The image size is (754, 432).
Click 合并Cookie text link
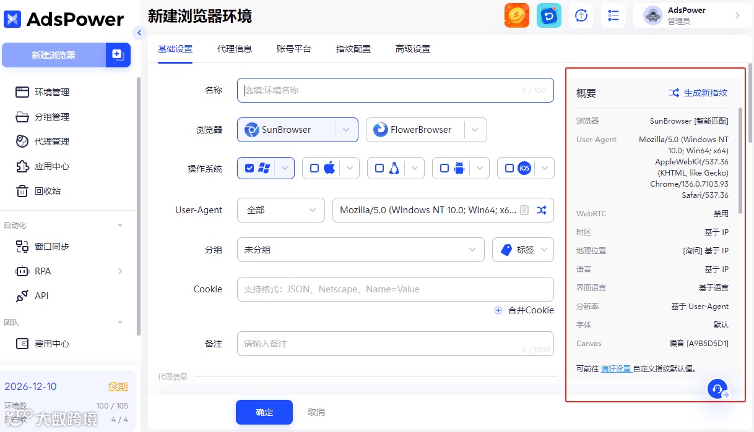pyautogui.click(x=531, y=310)
